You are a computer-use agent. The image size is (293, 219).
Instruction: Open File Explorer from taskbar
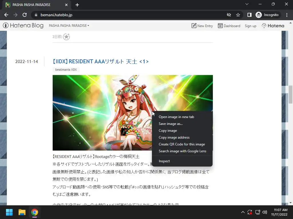coord(22,212)
